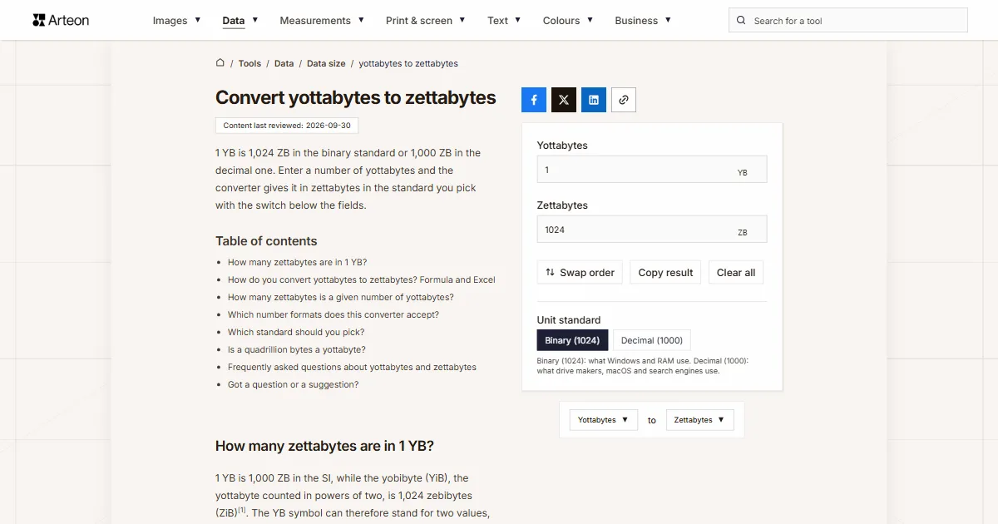Select Binary (1024) unit standard
Image resolution: width=998 pixels, height=524 pixels.
pos(573,340)
